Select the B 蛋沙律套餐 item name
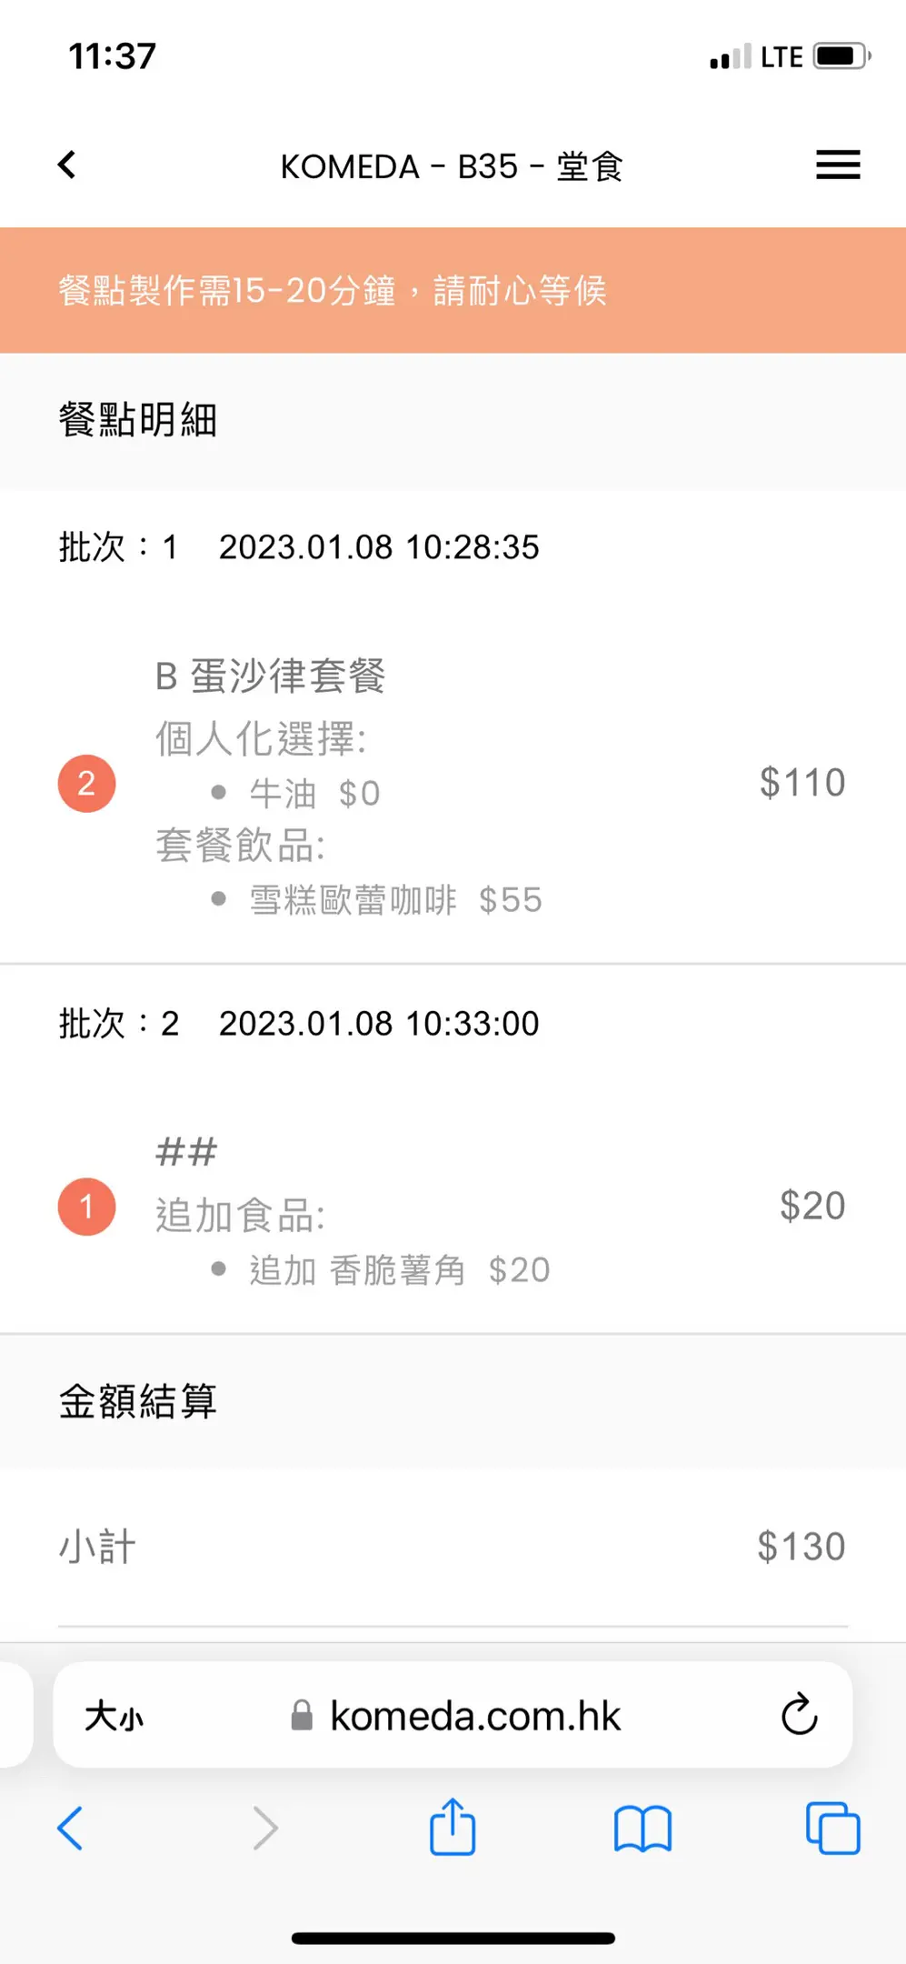906x1964 pixels. coord(271,676)
